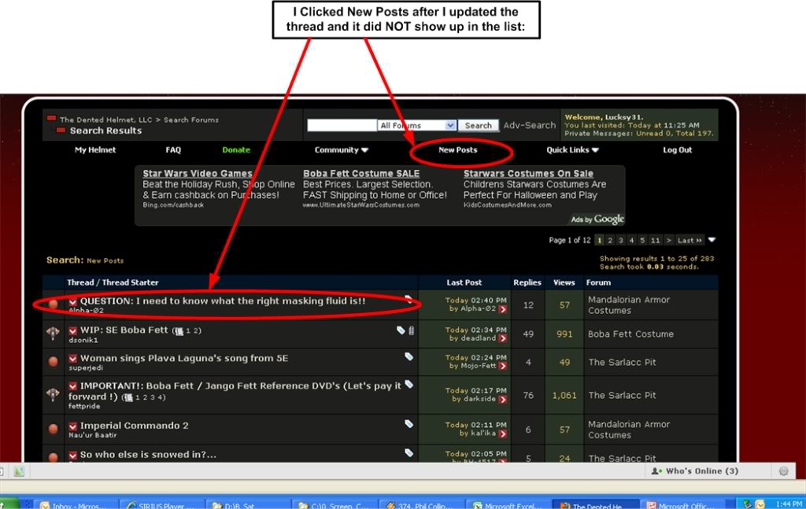Expand the Community menu
Image resolution: width=806 pixels, height=509 pixels.
tap(342, 150)
